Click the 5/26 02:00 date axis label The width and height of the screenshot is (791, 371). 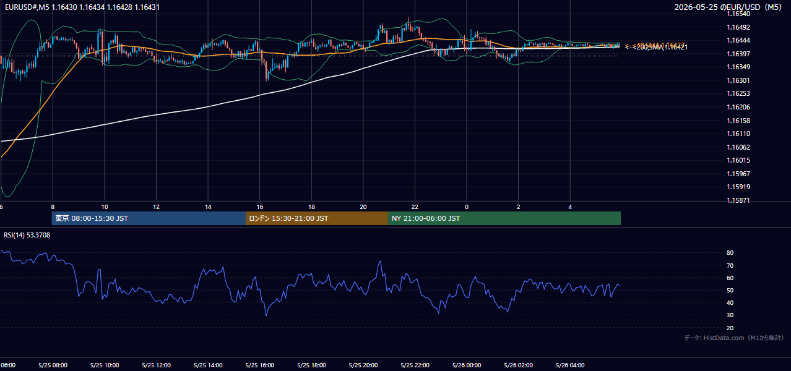519,365
